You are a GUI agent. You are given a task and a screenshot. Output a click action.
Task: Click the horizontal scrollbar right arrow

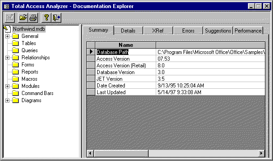261,153
